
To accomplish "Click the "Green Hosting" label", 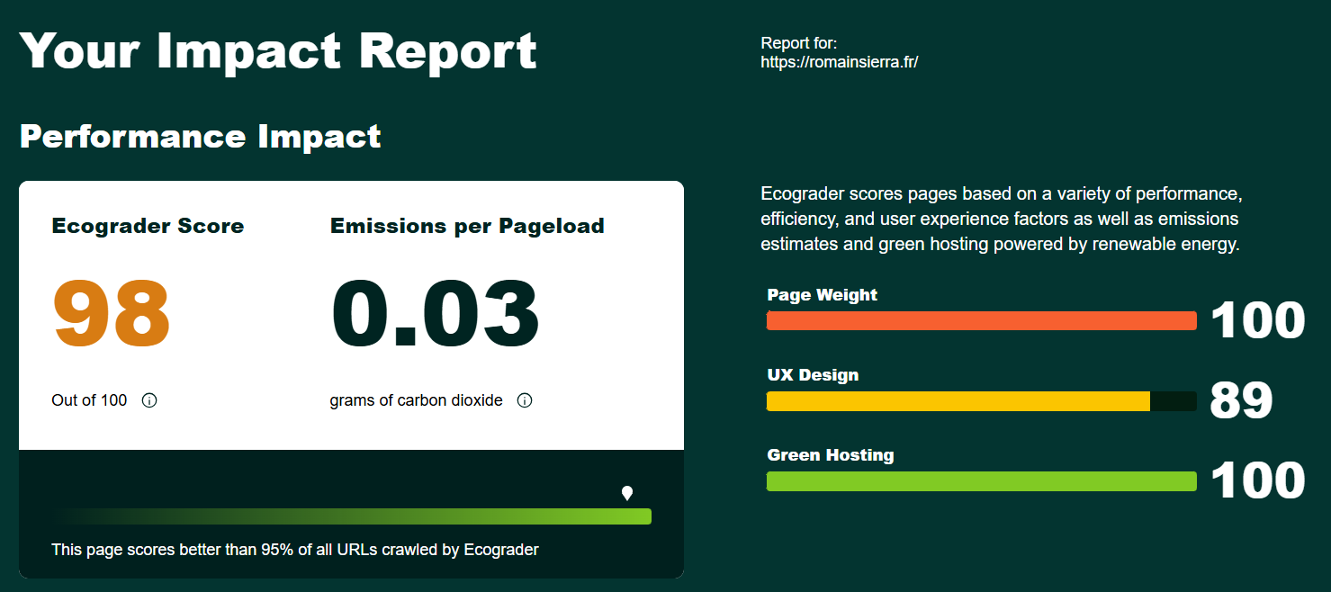I will [830, 455].
